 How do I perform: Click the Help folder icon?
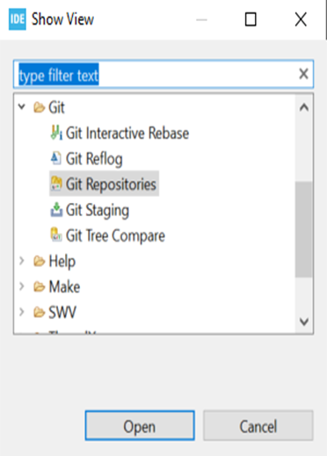click(x=39, y=261)
